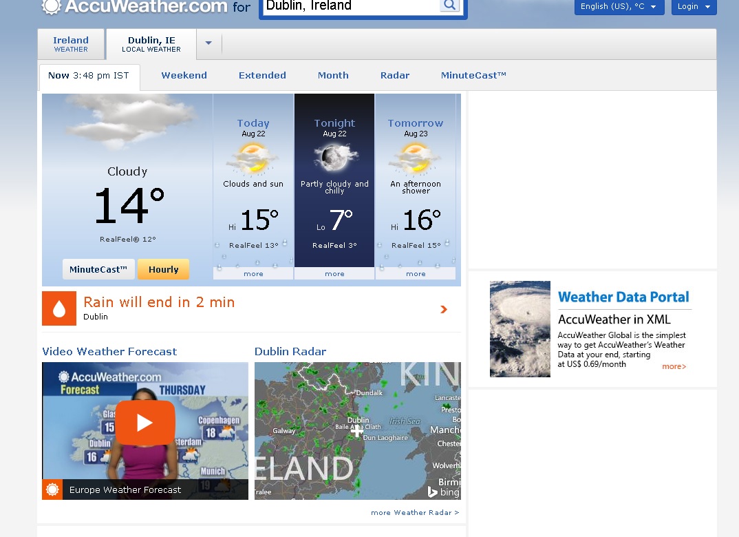Click the 'more Weather Radar >' link
This screenshot has width=739, height=537.
415,512
